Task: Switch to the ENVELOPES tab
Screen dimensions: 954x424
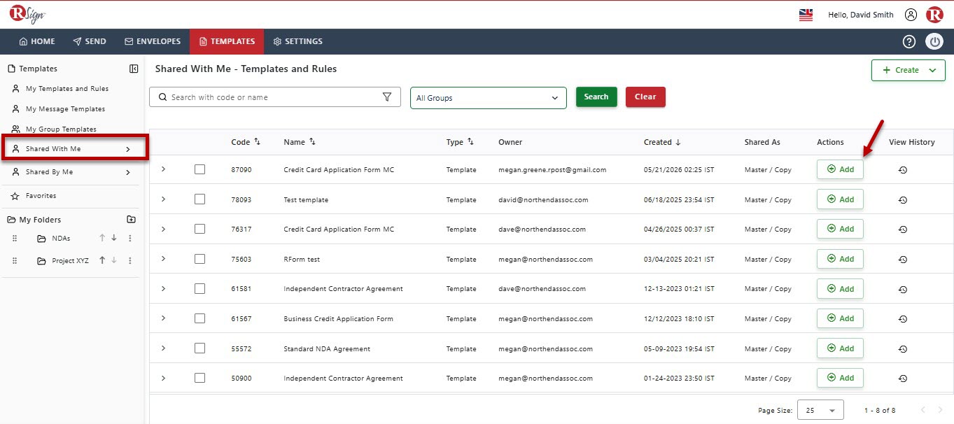Action: click(153, 41)
